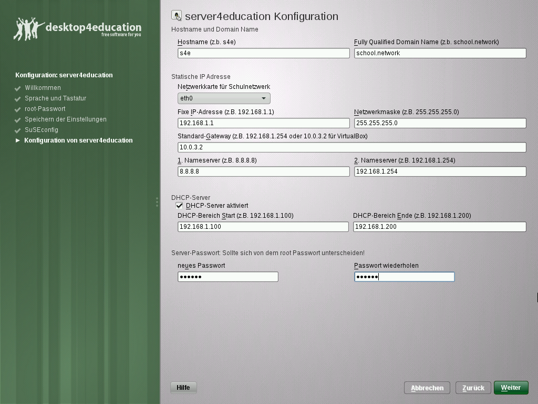Select the SuSEconfig step
The width and height of the screenshot is (538, 404).
pyautogui.click(x=42, y=130)
